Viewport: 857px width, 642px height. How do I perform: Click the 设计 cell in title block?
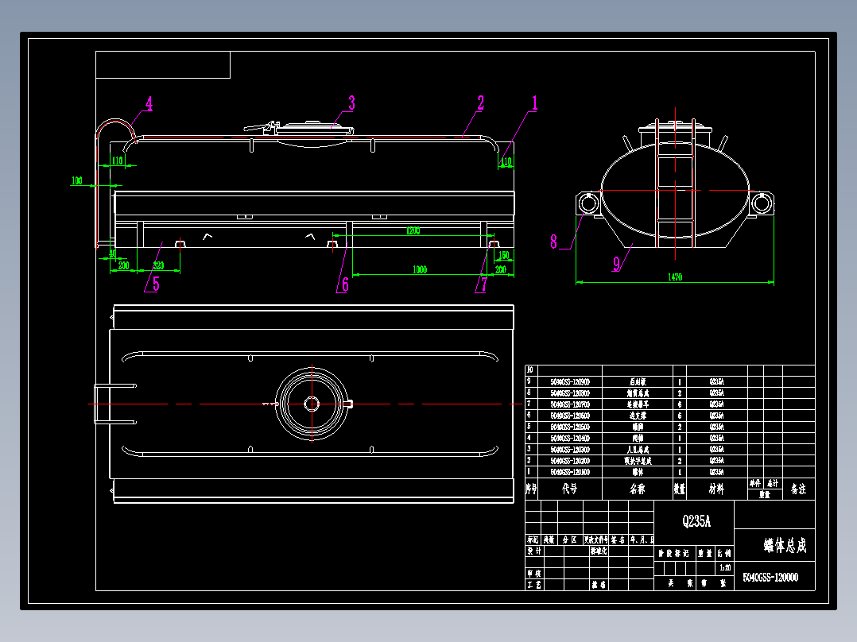(x=534, y=551)
